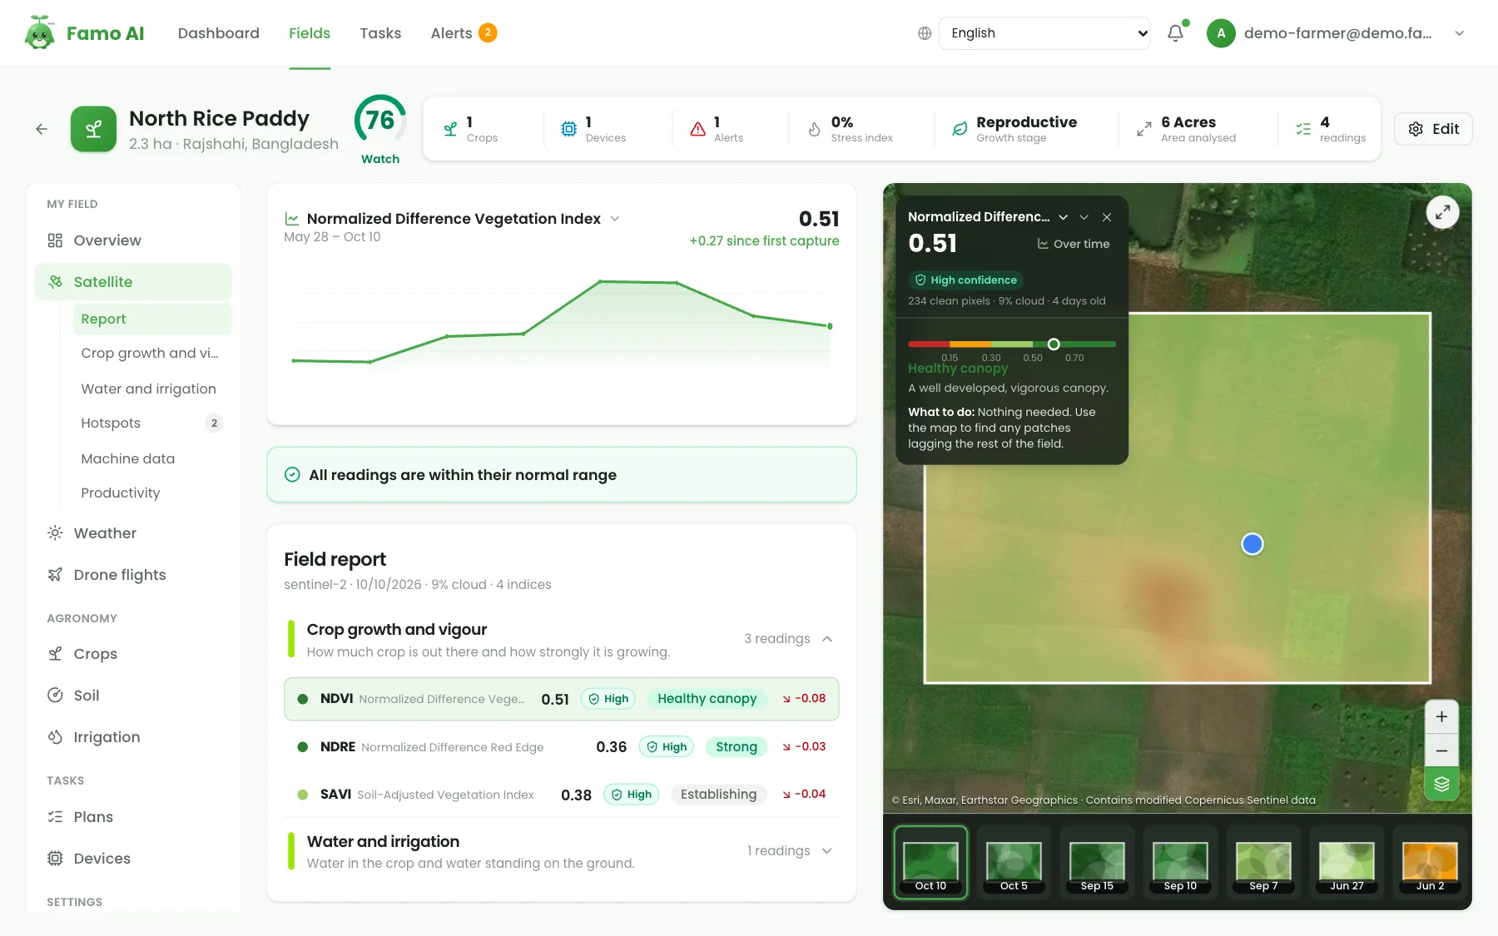Open Machine data in the sidebar
Viewport: 1498px width, 936px height.
pos(151,458)
